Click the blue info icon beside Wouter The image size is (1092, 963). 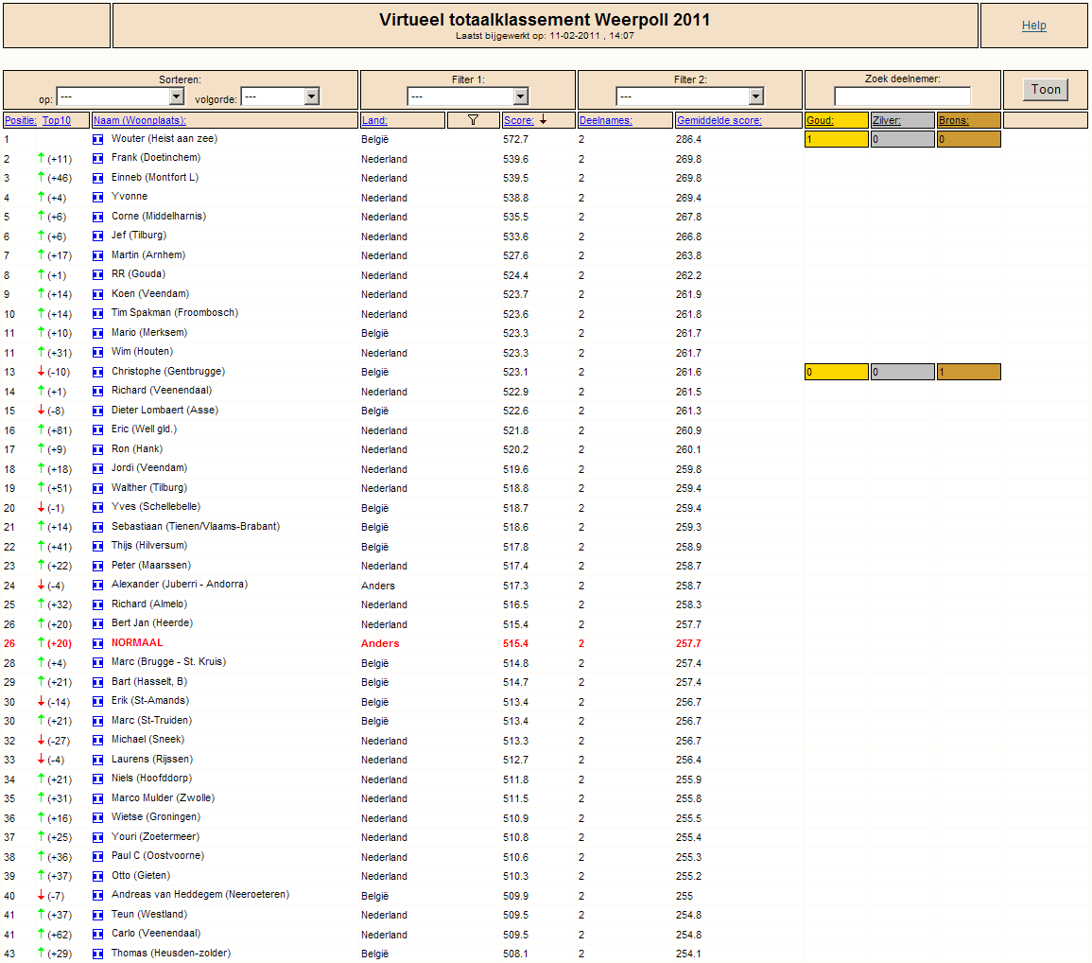click(97, 139)
